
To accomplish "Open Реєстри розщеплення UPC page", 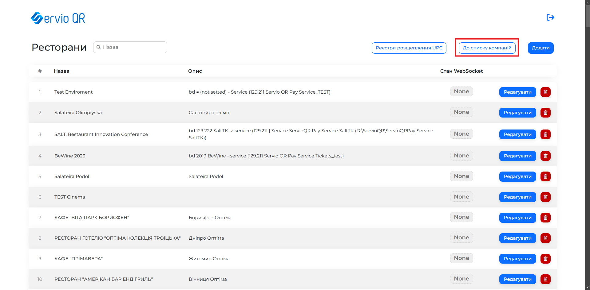I will click(409, 48).
